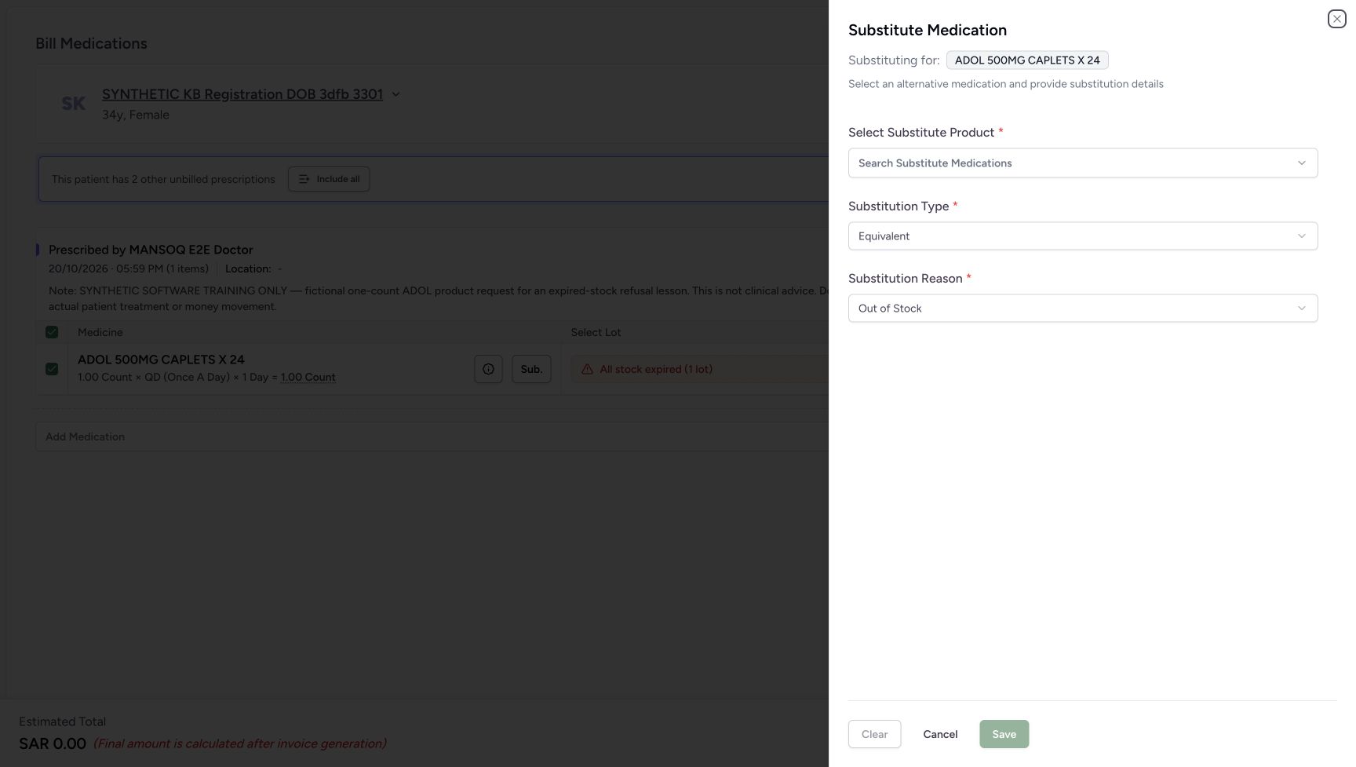The height and width of the screenshot is (767, 1356).
Task: Click the Select Lot column header
Action: coord(596,332)
